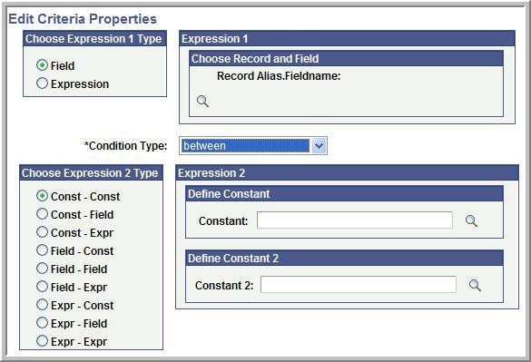The height and width of the screenshot is (362, 531).
Task: Select the Expr - Field radio button
Action: pyautogui.click(x=42, y=323)
